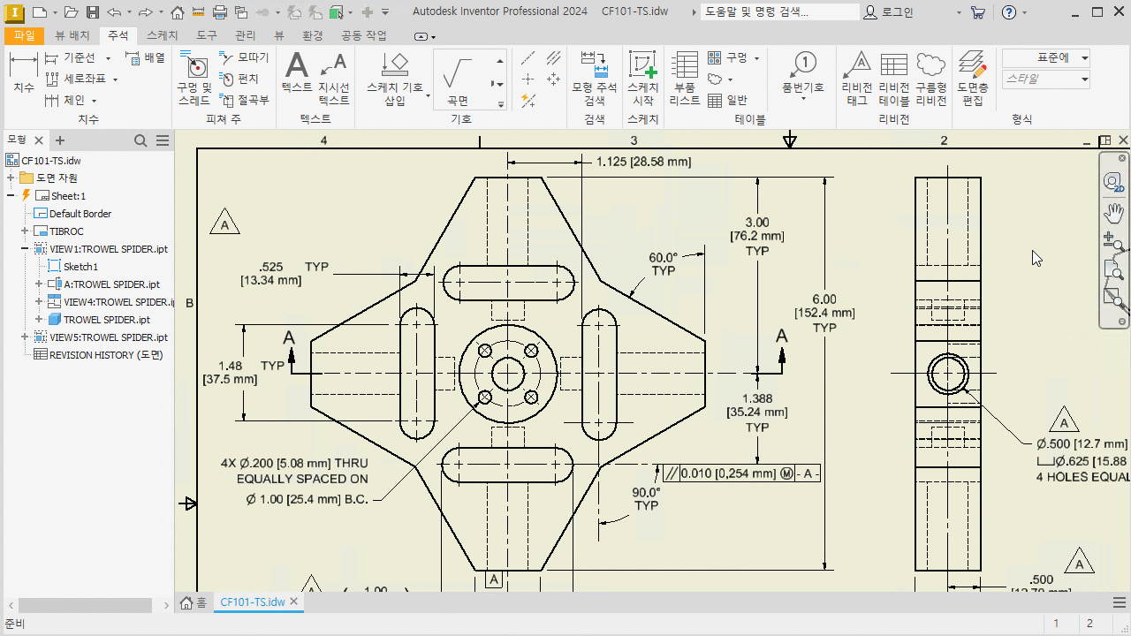Image resolution: width=1131 pixels, height=636 pixels.
Task: Open the 2D navigation wheel in navigation bar
Action: coord(1113,182)
